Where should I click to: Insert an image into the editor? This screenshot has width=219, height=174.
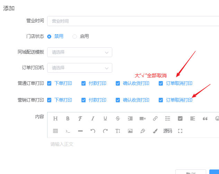click(x=130, y=131)
